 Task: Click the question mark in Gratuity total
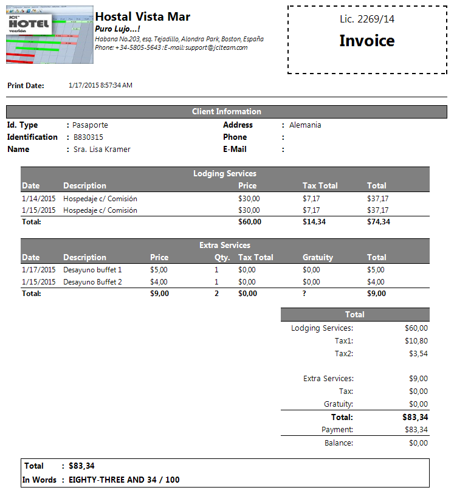point(305,294)
